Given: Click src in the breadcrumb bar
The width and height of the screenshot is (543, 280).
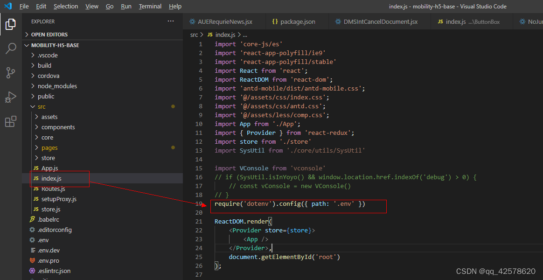Looking at the screenshot, I should [194, 34].
